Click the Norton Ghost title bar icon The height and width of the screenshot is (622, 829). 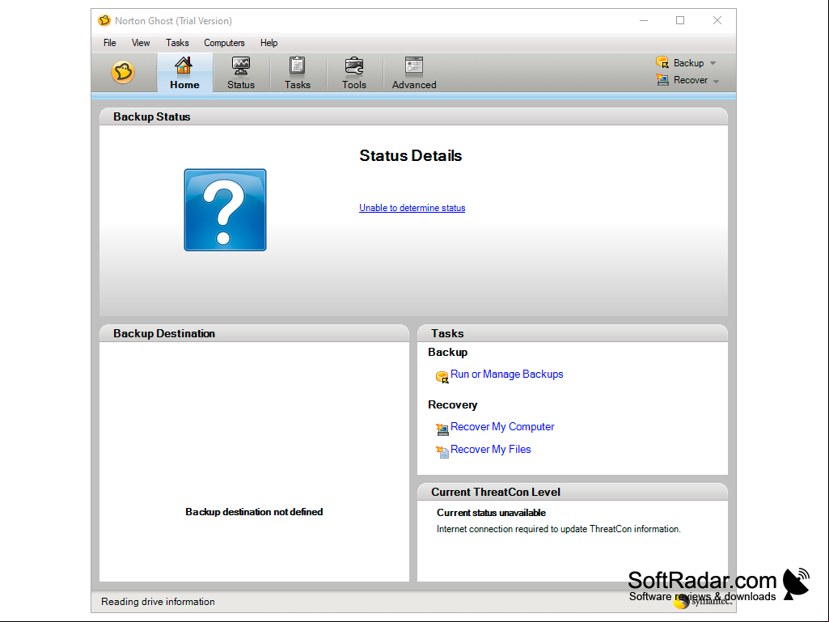pyautogui.click(x=104, y=21)
